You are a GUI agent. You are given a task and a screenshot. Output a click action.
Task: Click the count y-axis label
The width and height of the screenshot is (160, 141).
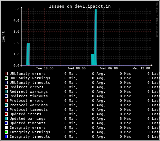tap(3, 37)
